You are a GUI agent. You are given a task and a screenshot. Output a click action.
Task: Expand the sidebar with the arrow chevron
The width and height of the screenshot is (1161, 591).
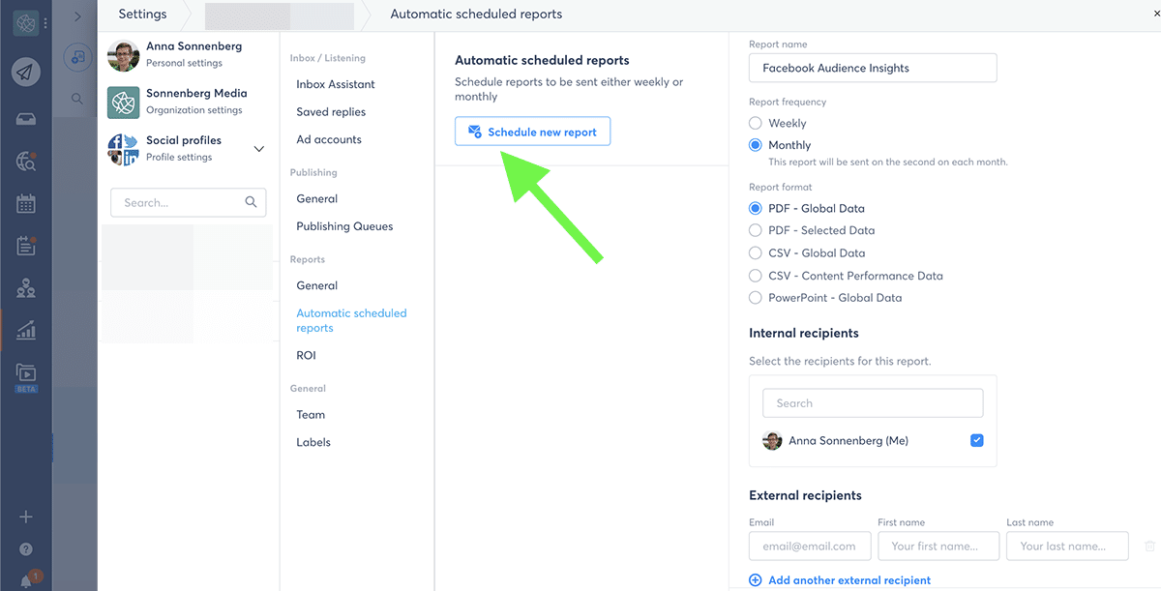[77, 16]
